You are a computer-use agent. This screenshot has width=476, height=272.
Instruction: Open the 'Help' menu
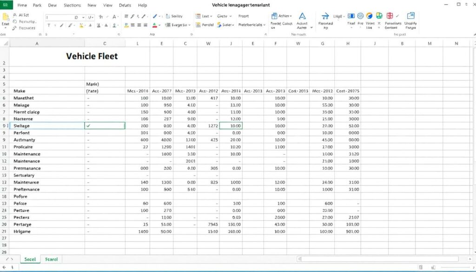tap(142, 5)
